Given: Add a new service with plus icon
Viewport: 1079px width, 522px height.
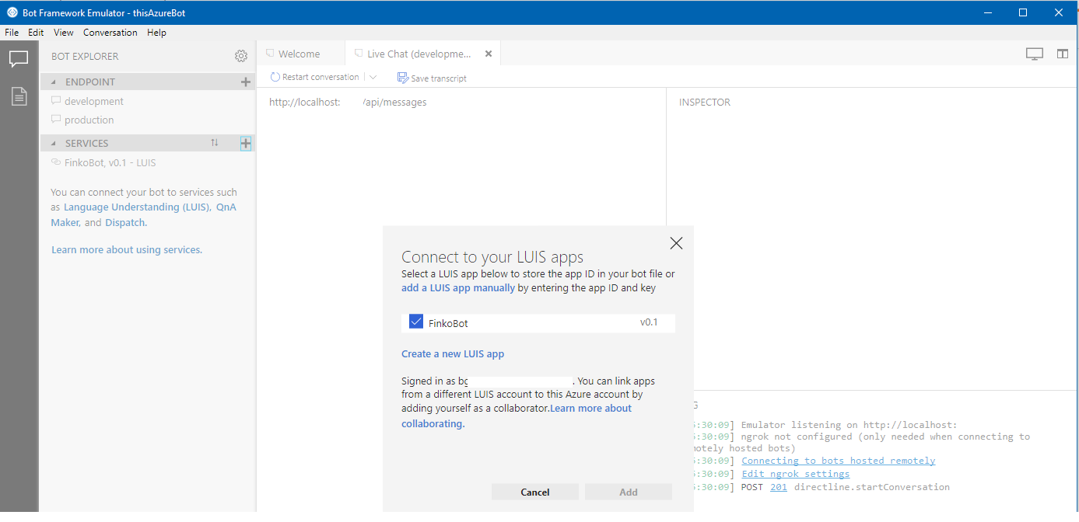Looking at the screenshot, I should pyautogui.click(x=246, y=143).
